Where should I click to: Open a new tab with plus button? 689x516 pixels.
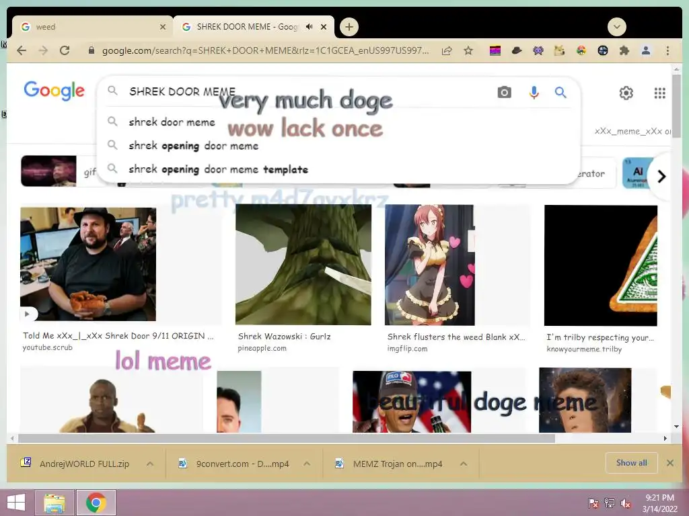tap(349, 27)
